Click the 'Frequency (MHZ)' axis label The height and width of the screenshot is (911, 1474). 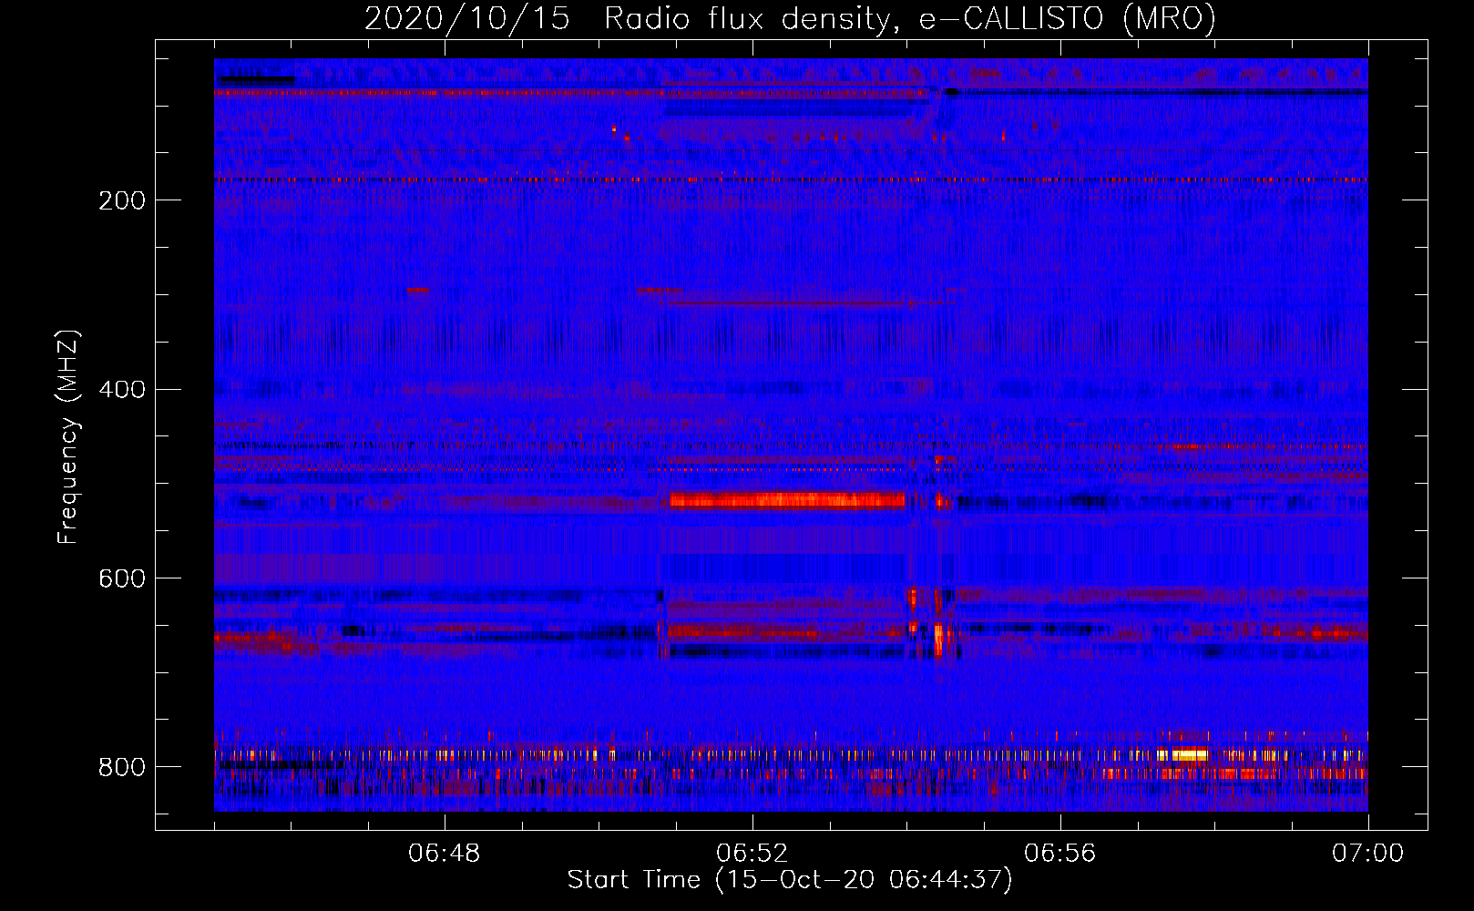[x=68, y=436]
